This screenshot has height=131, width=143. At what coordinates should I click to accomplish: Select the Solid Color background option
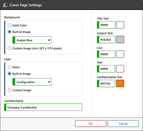pyautogui.click(x=9, y=25)
